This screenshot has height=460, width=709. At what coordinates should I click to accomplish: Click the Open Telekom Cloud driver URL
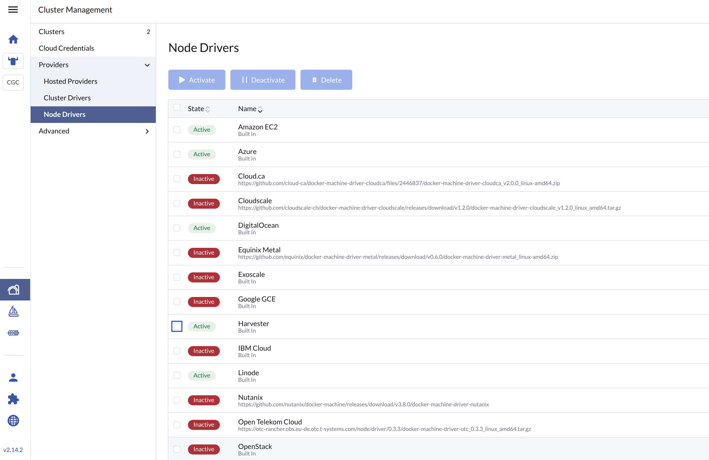tap(385, 429)
